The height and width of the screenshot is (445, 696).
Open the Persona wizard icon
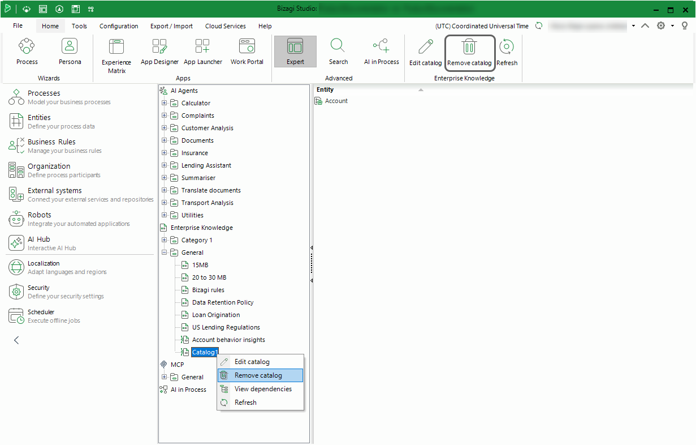tap(70, 52)
